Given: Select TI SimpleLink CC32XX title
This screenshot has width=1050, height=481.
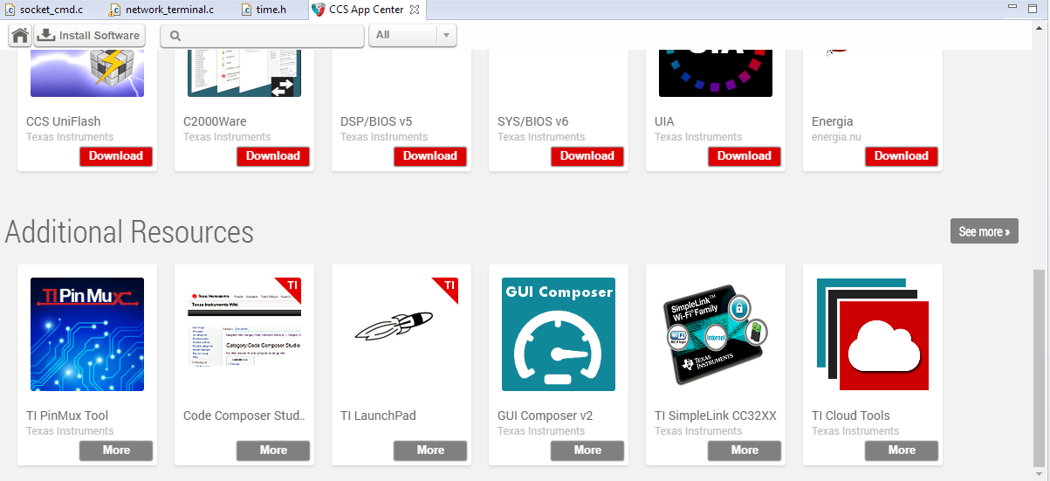Looking at the screenshot, I should pyautogui.click(x=716, y=416).
